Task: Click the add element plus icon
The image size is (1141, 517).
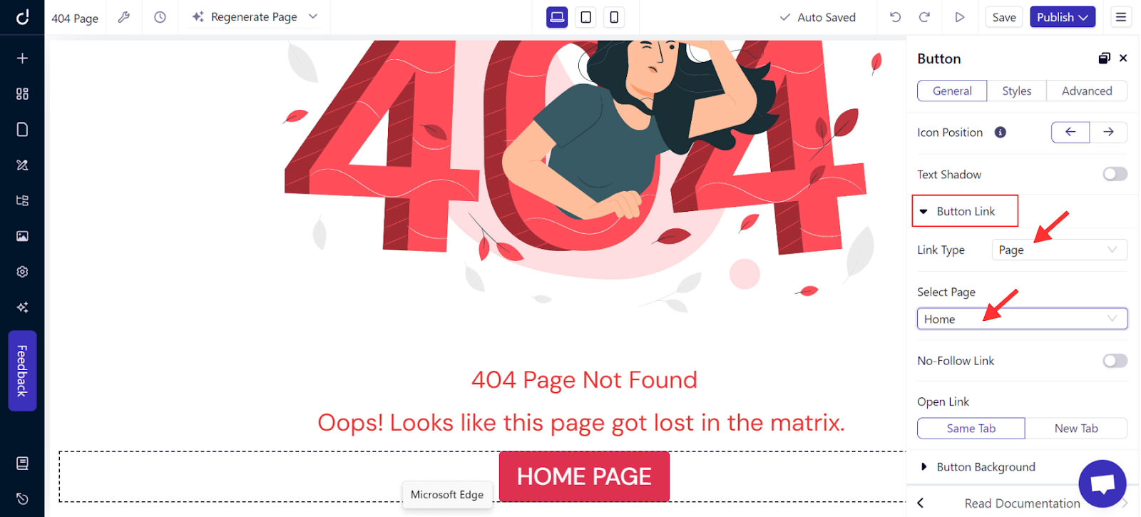Action: [22, 58]
